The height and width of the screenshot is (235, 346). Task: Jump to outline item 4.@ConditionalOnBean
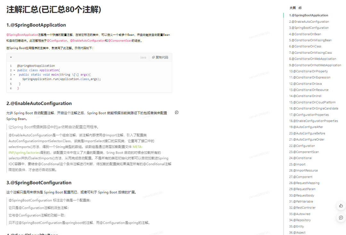pos(305,34)
